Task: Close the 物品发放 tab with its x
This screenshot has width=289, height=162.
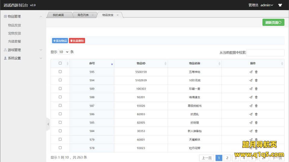Action: click(118, 15)
